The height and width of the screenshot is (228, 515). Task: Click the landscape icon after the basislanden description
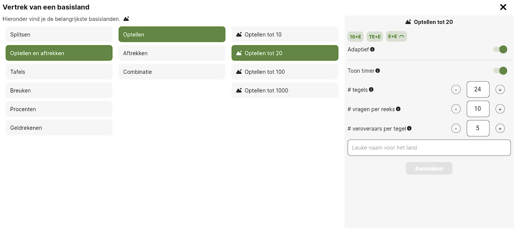point(126,19)
